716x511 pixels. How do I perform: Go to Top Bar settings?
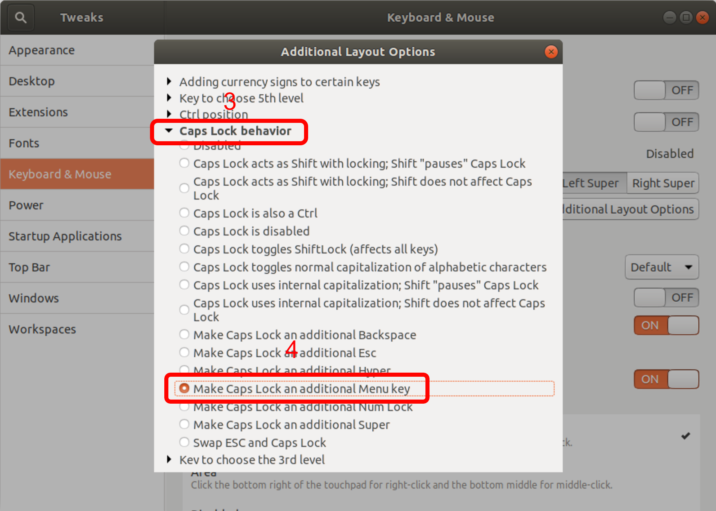click(77, 267)
